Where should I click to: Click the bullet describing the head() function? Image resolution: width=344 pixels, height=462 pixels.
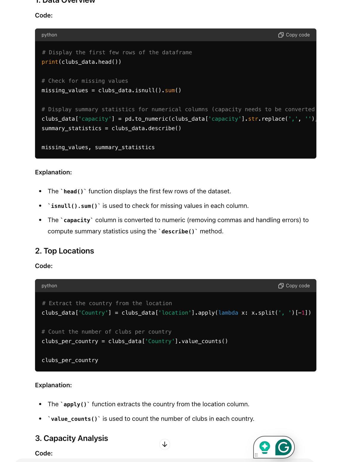click(139, 191)
